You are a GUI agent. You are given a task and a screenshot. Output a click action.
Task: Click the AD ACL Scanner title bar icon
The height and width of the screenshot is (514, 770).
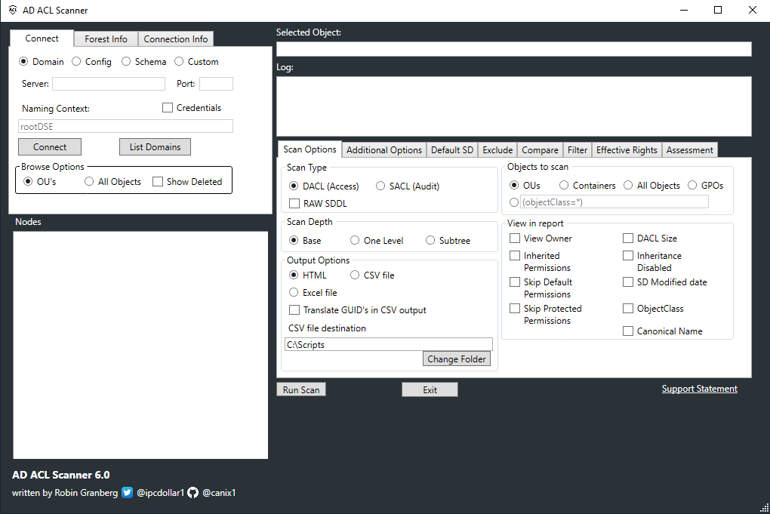pos(13,10)
